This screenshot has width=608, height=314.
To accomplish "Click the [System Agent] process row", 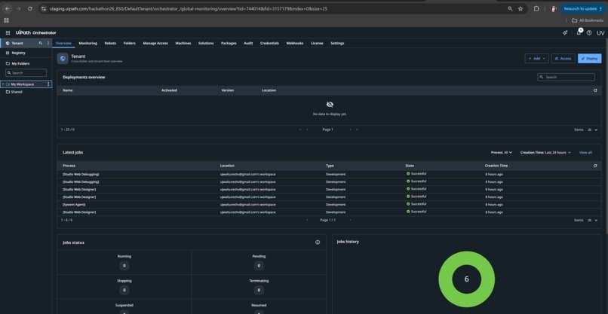I will [329, 204].
